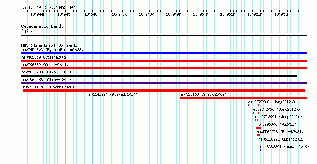Click the Cytogenetic Bands track title
The image size is (317, 164).
pyautogui.click(x=42, y=26)
